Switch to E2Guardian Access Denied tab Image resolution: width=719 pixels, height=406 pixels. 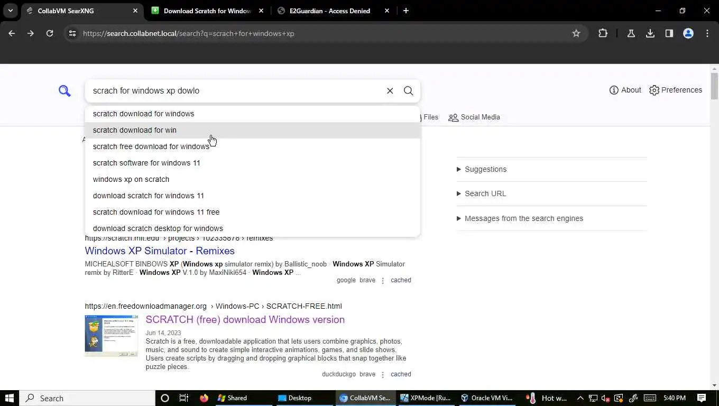pos(333,11)
